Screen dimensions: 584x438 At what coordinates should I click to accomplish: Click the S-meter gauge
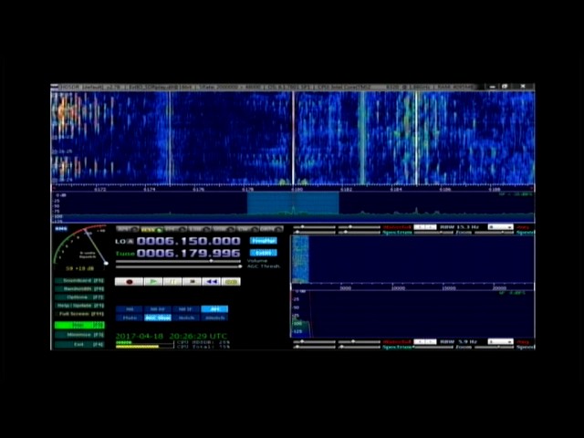tap(80, 245)
